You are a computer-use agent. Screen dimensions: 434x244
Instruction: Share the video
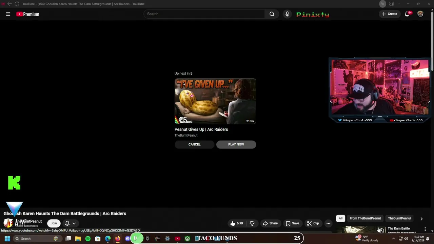pyautogui.click(x=270, y=223)
